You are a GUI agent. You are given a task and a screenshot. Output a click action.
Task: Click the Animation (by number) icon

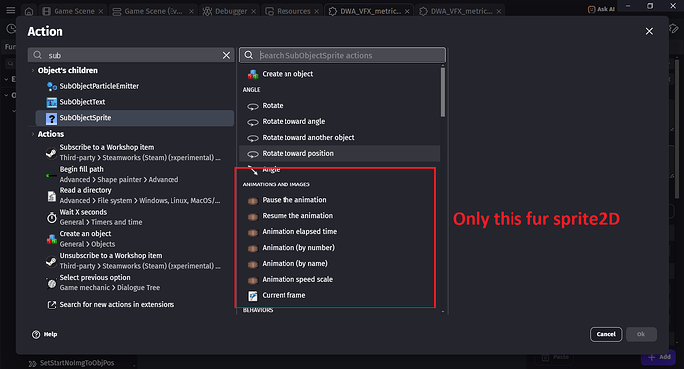[253, 248]
